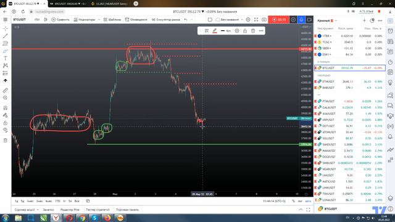Image resolution: width=395 pixels, height=222 pixels.
Task: Select ETHUSDT in the watchlist
Action: click(350, 81)
